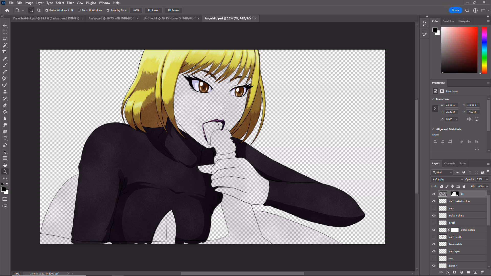Select the Lasso tool
Image resolution: width=491 pixels, height=276 pixels.
click(x=5, y=39)
